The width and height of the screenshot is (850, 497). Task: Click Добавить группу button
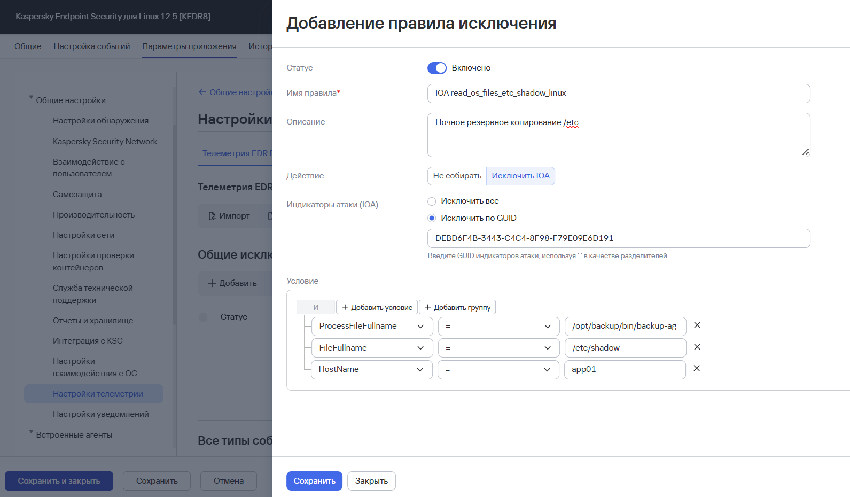coord(458,307)
